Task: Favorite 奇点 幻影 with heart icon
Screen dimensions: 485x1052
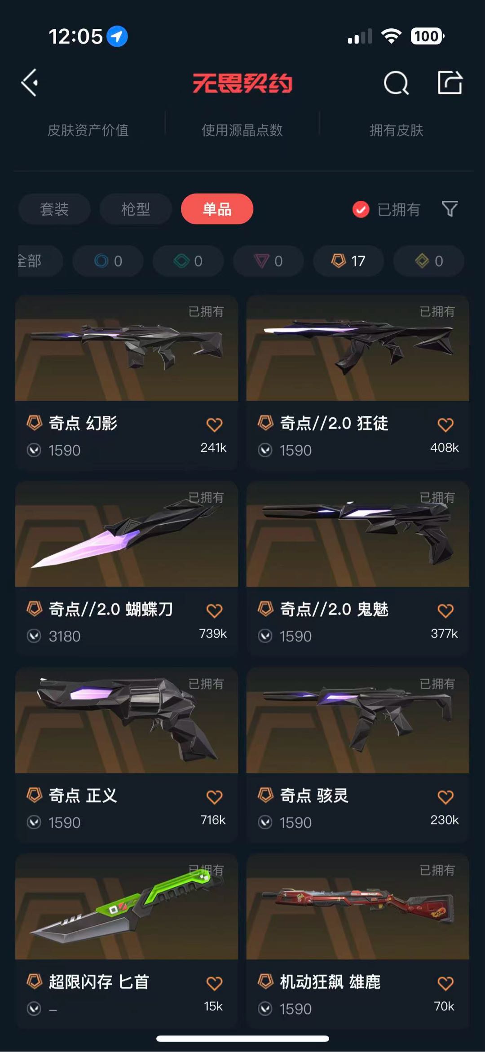Action: [214, 424]
